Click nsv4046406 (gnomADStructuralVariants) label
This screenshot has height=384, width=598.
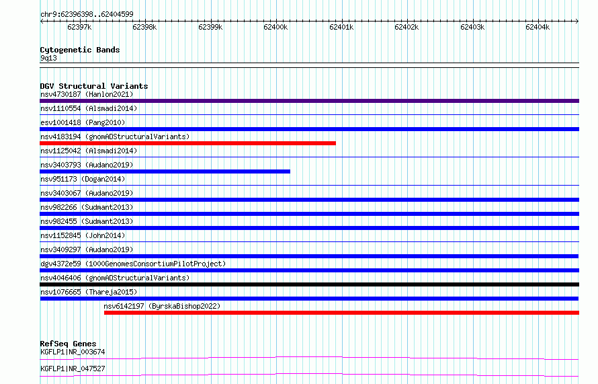pos(115,278)
